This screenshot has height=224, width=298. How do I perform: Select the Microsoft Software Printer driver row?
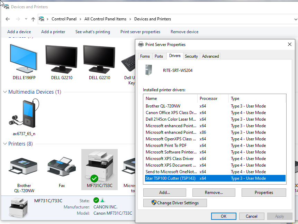pyautogui.click(x=215, y=152)
